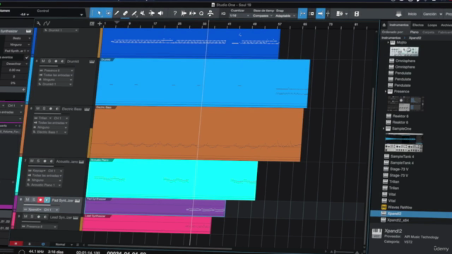452x254 pixels.
Task: Click the browser home icon
Action: click(x=384, y=25)
